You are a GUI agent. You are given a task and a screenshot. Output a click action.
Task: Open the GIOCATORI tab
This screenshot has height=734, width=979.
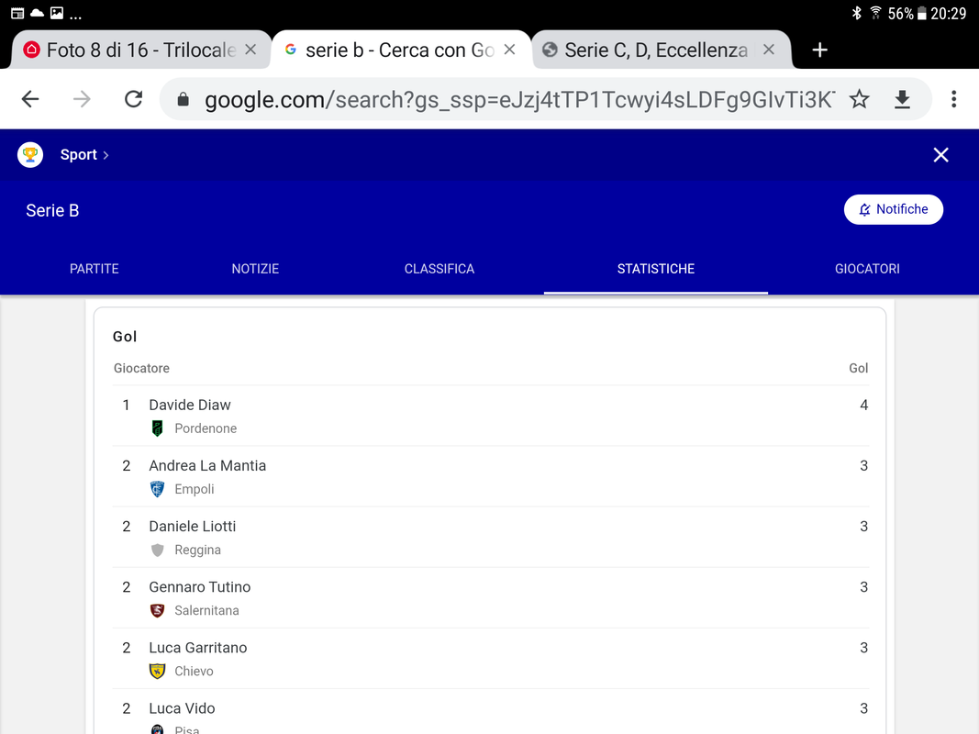tap(867, 269)
